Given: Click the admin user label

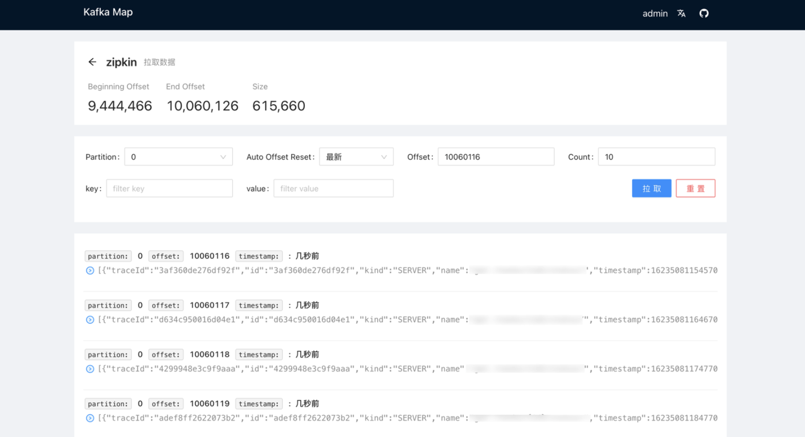Looking at the screenshot, I should click(x=655, y=14).
